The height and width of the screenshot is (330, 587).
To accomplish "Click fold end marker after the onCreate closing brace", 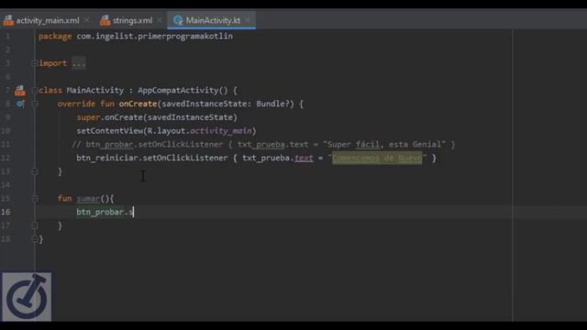I will pyautogui.click(x=35, y=171).
